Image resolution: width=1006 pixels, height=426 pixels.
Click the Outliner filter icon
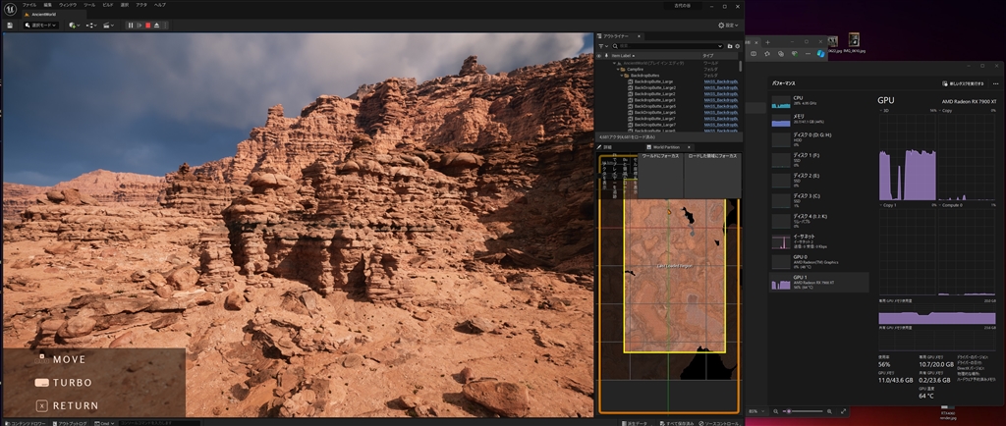(603, 46)
